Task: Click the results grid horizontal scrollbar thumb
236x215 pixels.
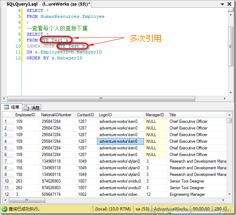Action: tap(27, 200)
